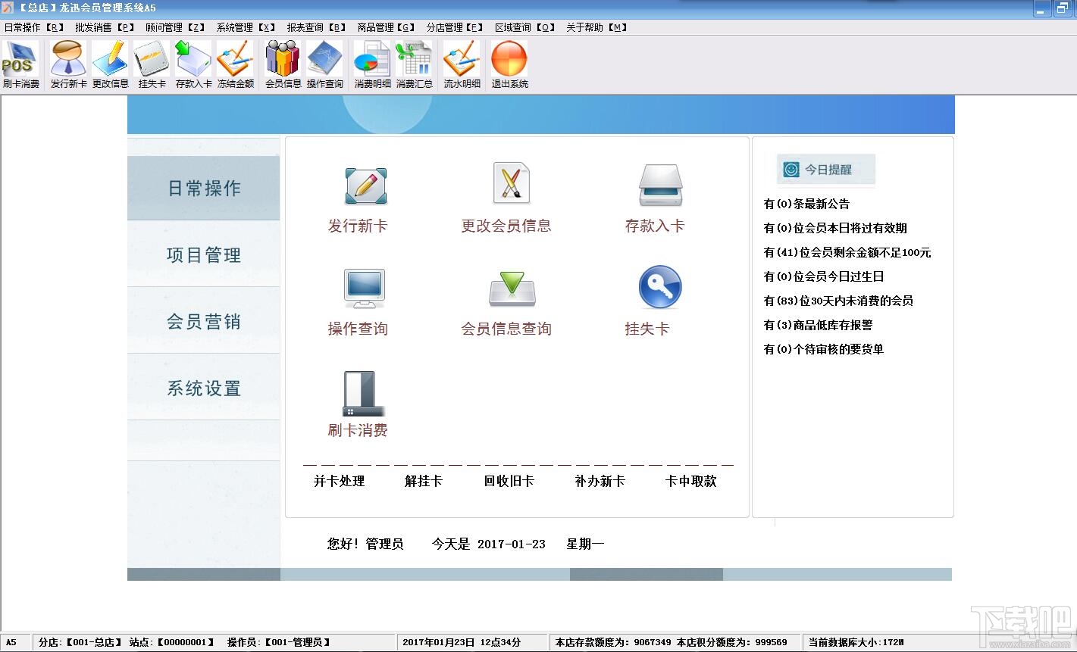Open 操作查询 from the toolbar

click(x=324, y=64)
